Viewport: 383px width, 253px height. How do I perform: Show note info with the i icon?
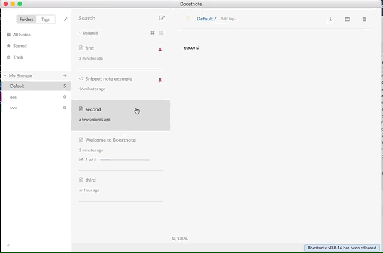330,19
